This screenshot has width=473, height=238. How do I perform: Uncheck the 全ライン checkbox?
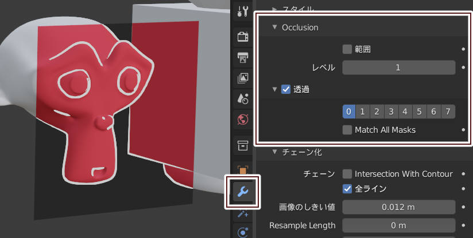tap(347, 189)
